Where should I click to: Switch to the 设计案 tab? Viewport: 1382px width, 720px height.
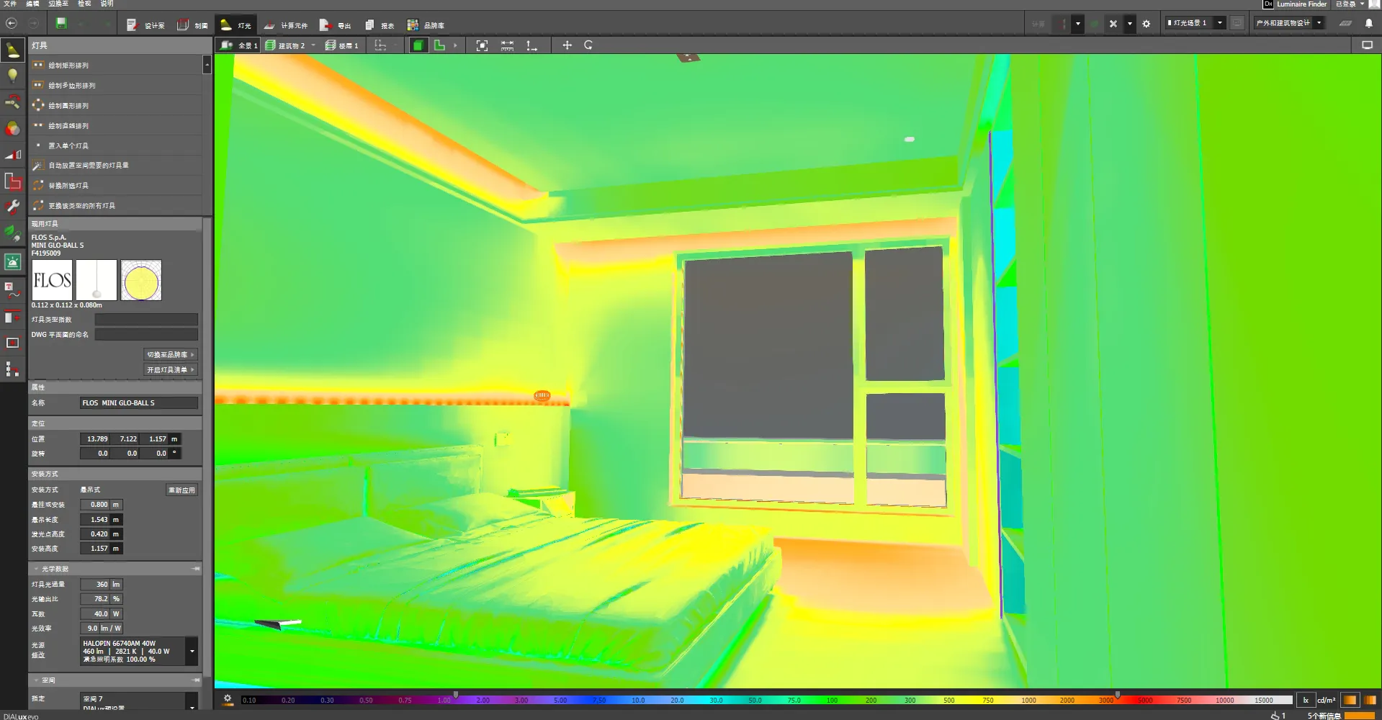point(146,25)
